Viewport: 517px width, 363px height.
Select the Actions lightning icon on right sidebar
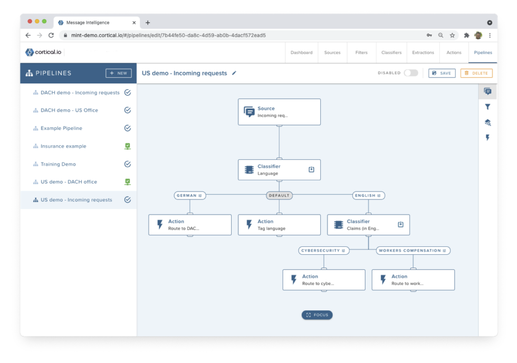[487, 137]
